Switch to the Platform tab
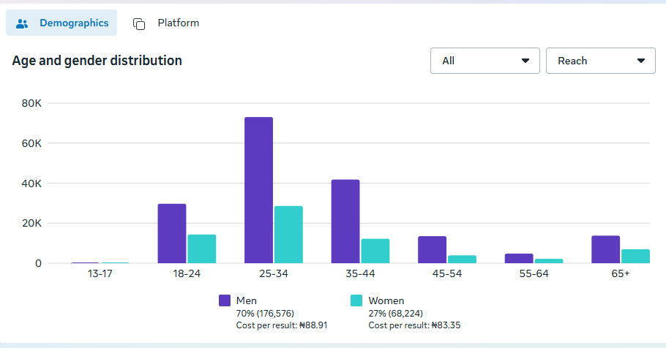The width and height of the screenshot is (666, 348). tap(165, 23)
